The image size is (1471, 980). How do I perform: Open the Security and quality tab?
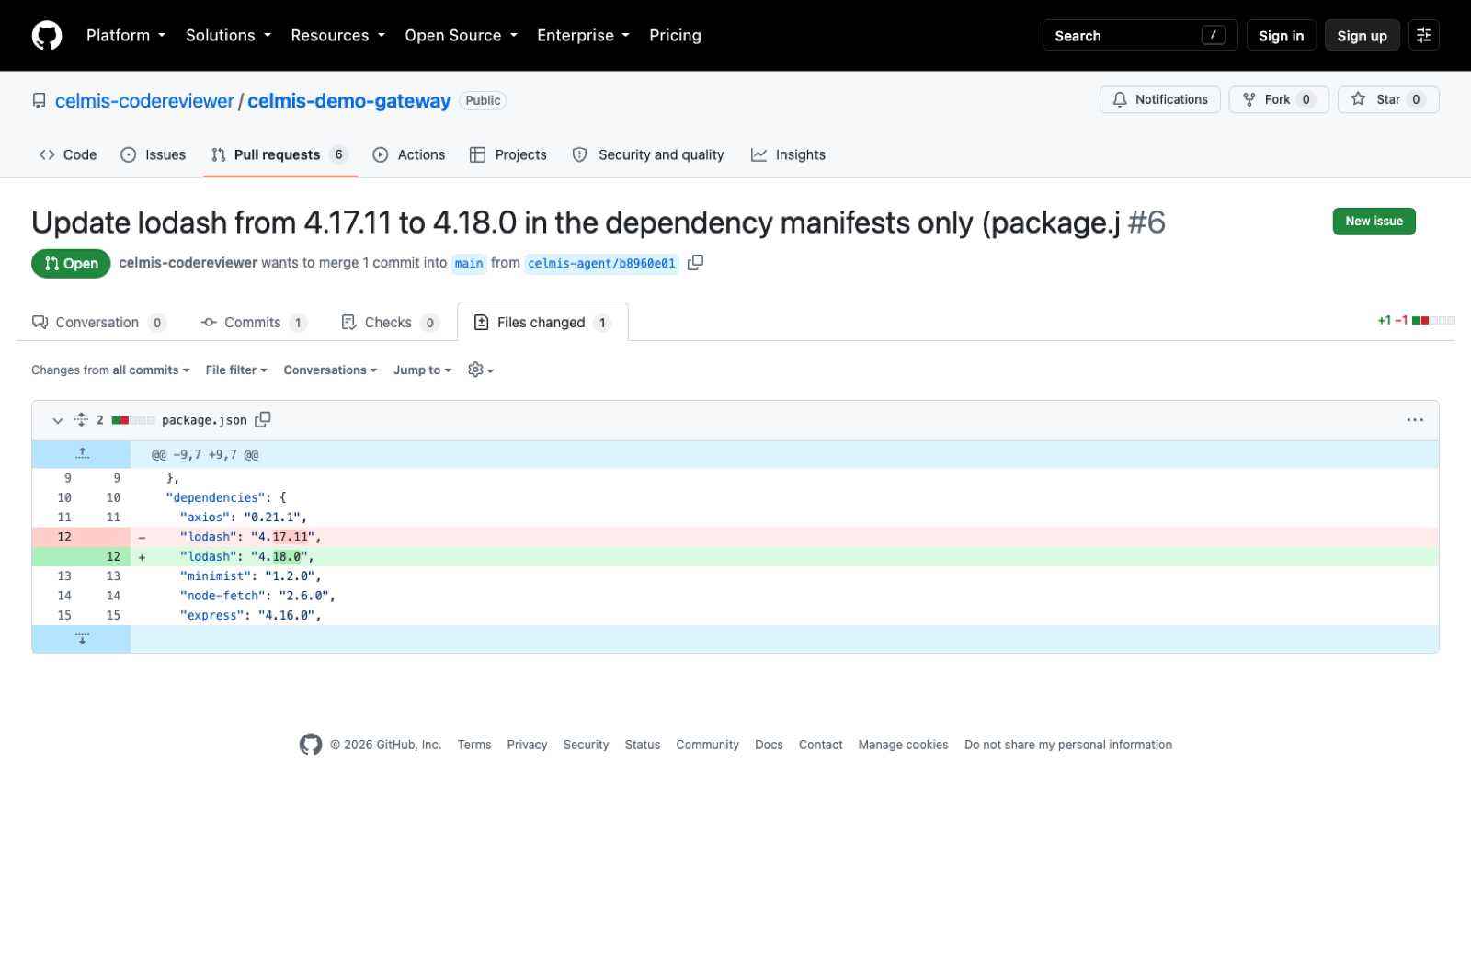tap(648, 154)
